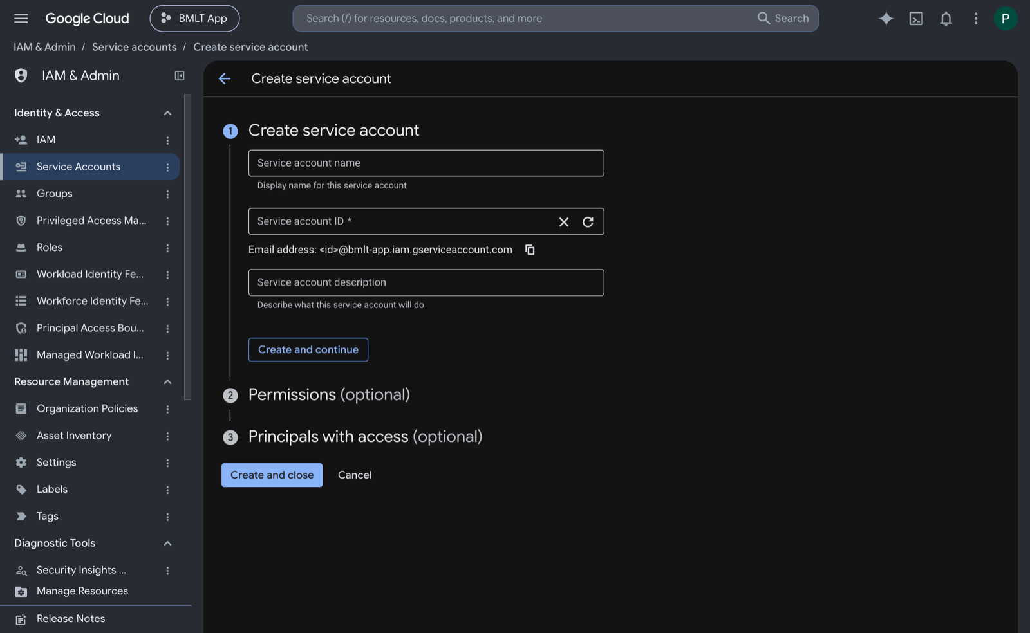Expand Principals with access (optional) step
This screenshot has height=633, width=1030.
(365, 437)
